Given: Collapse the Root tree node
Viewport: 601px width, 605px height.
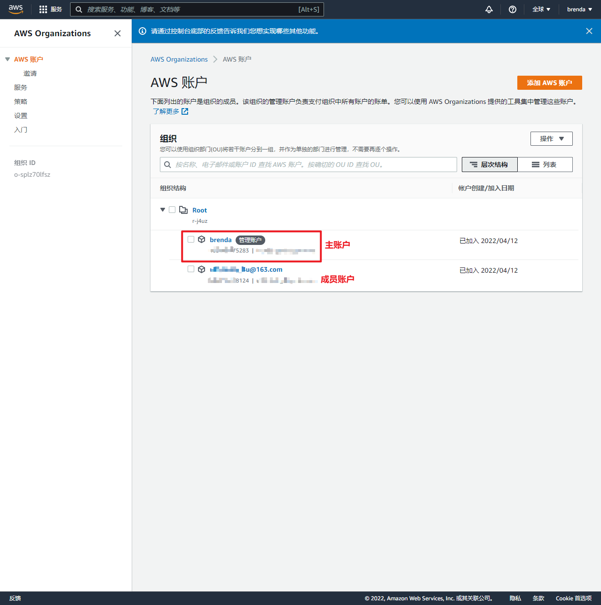Looking at the screenshot, I should pos(163,210).
